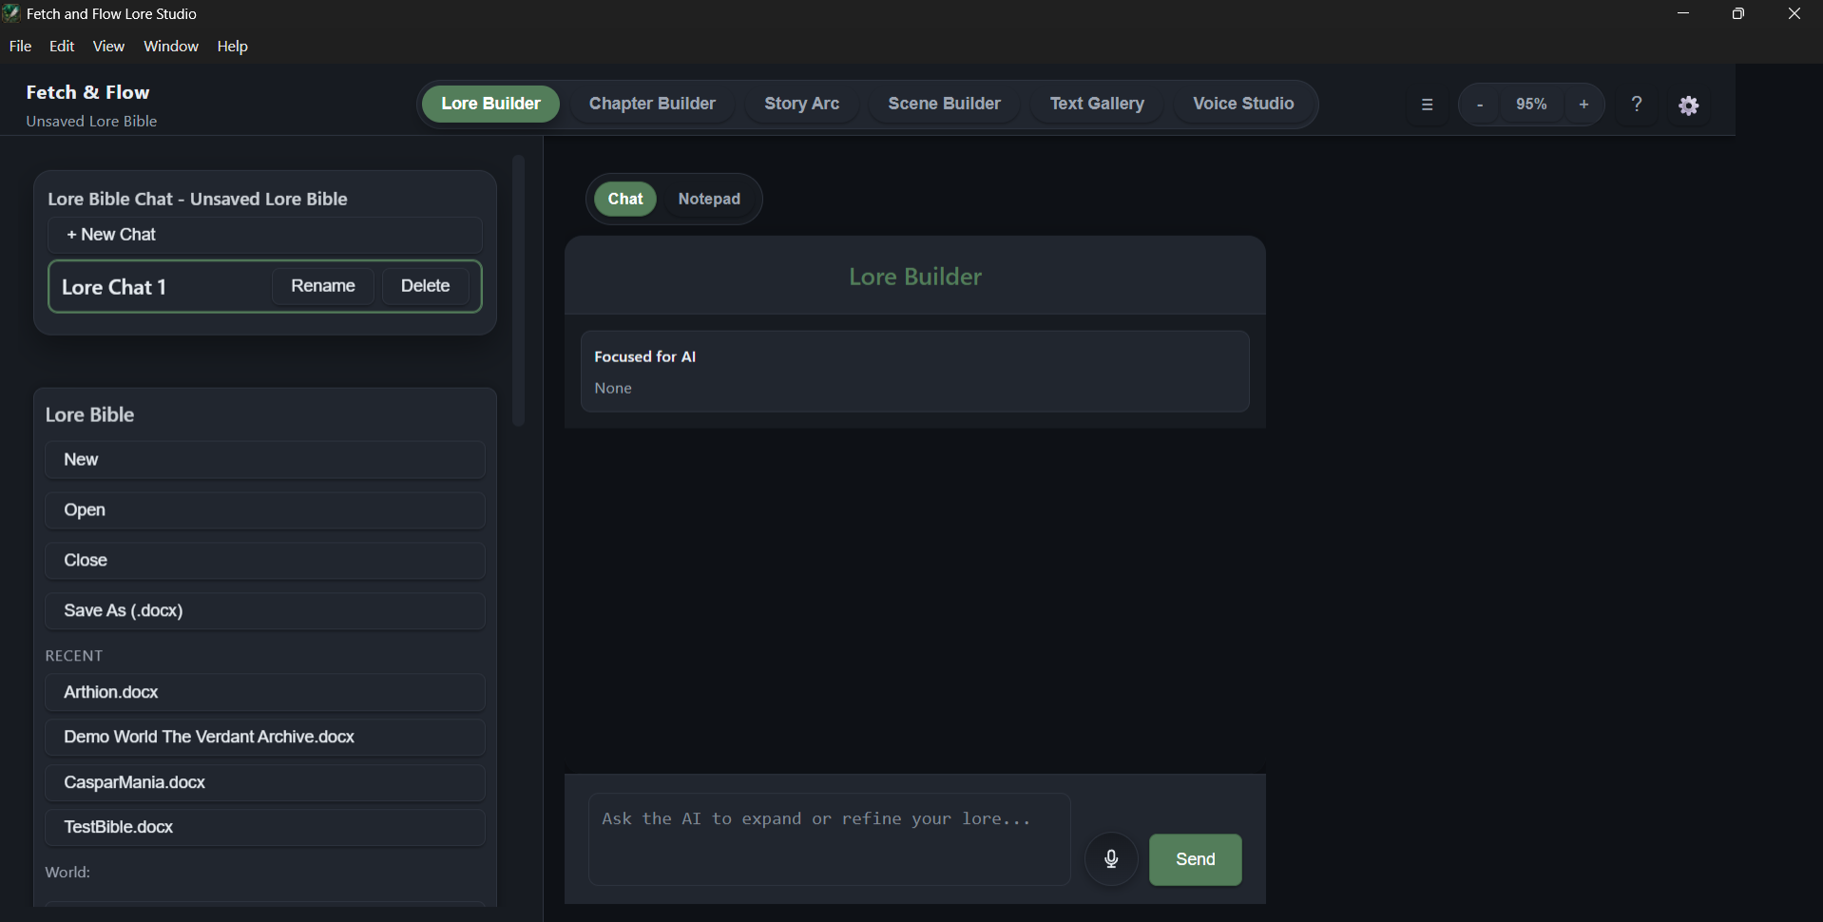Click the Lore Builder panel heading

coord(915,277)
